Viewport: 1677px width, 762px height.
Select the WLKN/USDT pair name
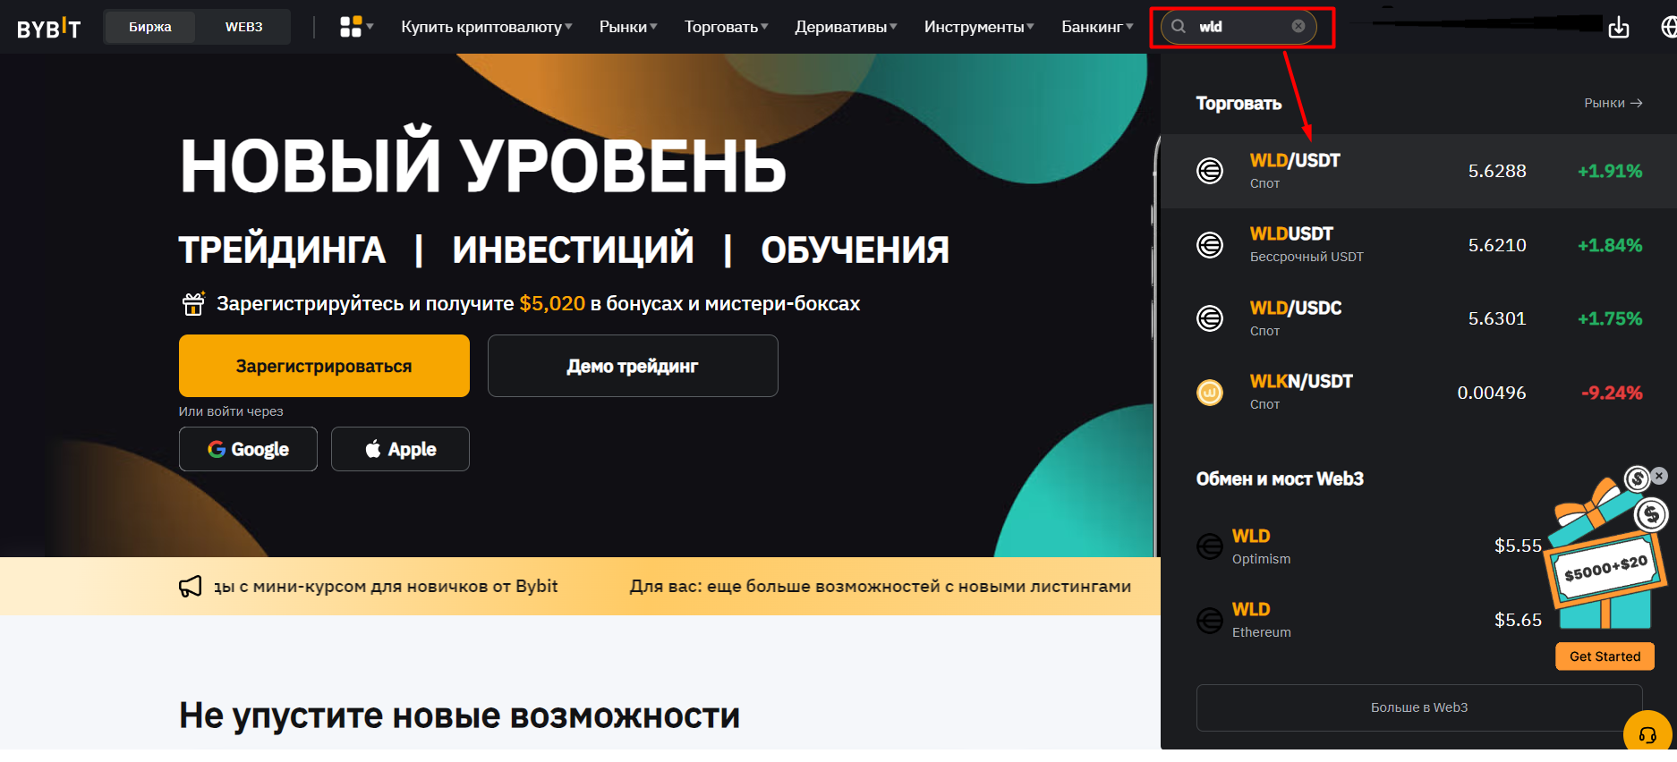coord(1301,382)
